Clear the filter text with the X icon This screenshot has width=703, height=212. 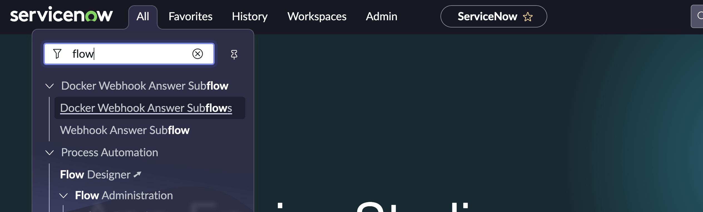coord(197,54)
